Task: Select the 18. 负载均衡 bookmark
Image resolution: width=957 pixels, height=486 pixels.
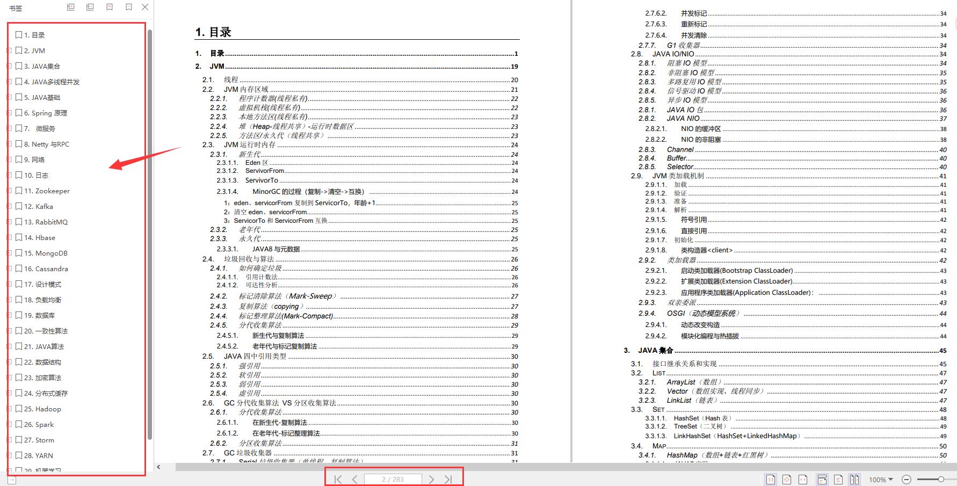Action: coord(39,300)
